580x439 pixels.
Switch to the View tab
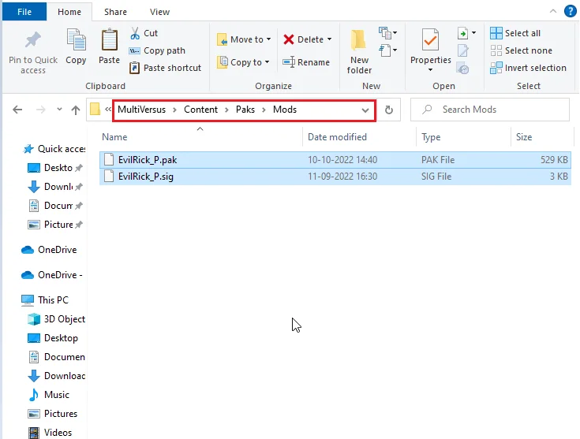159,12
